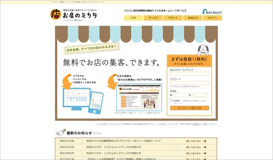Open the ログイン navigation tab

pyautogui.click(x=212, y=18)
